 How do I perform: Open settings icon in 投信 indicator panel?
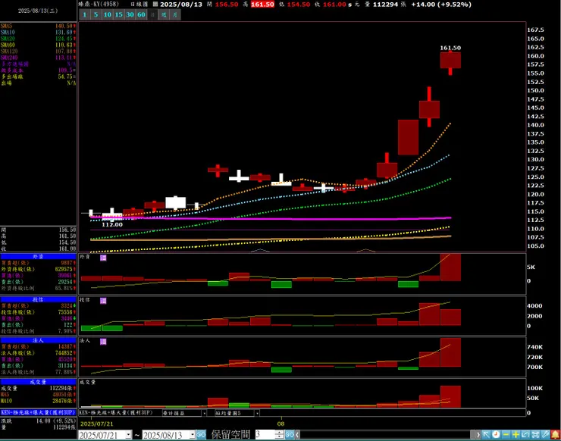[103, 300]
